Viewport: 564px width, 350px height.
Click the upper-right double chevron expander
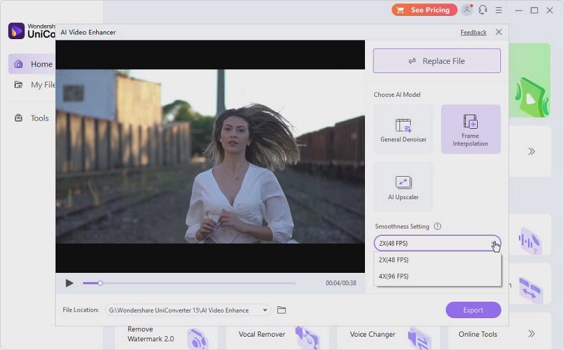531,151
